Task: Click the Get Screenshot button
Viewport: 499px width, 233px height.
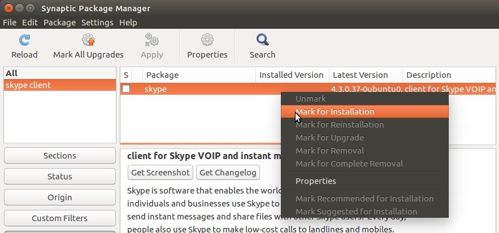Action: coord(160,172)
